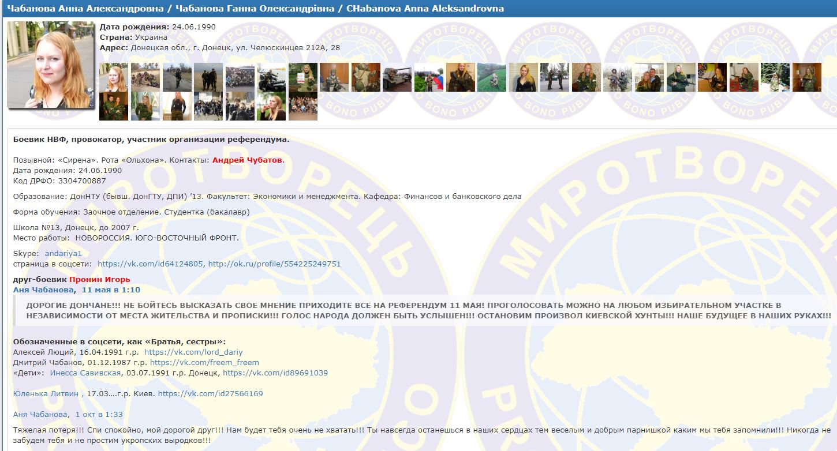The image size is (837, 451).
Task: Open the vk.com/id89691039 link
Action: 275,373
